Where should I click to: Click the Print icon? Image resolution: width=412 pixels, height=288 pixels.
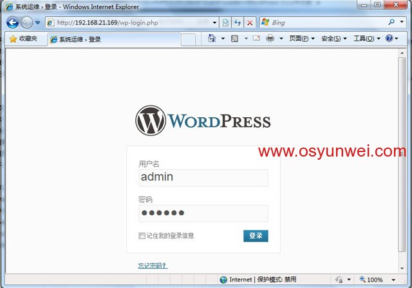tap(270, 39)
